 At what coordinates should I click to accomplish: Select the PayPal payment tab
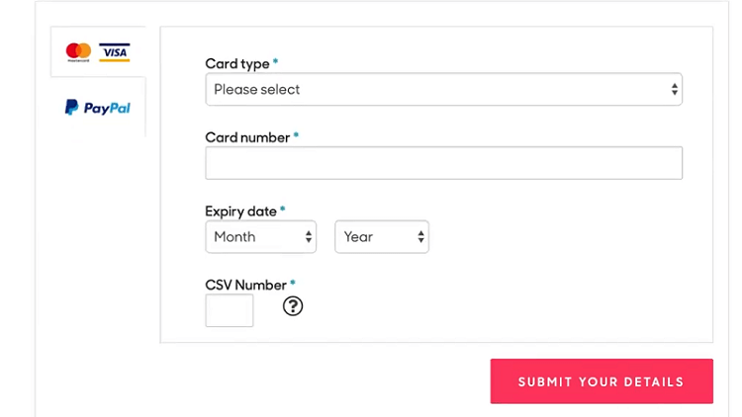pos(98,108)
